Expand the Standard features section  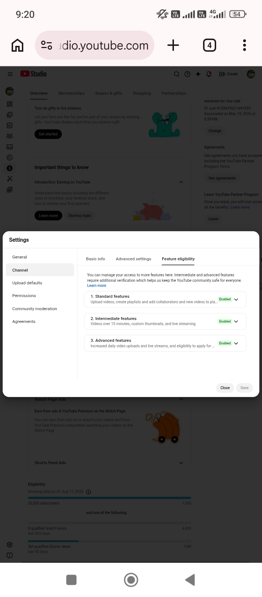tap(236, 299)
